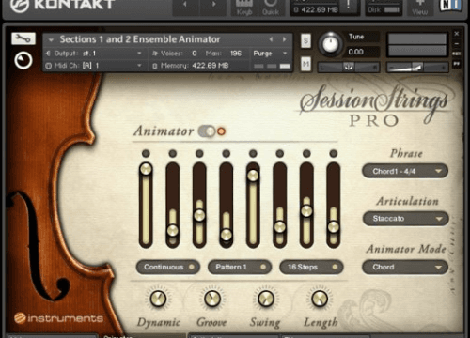Click the orange Animator status LED

[x=221, y=131]
